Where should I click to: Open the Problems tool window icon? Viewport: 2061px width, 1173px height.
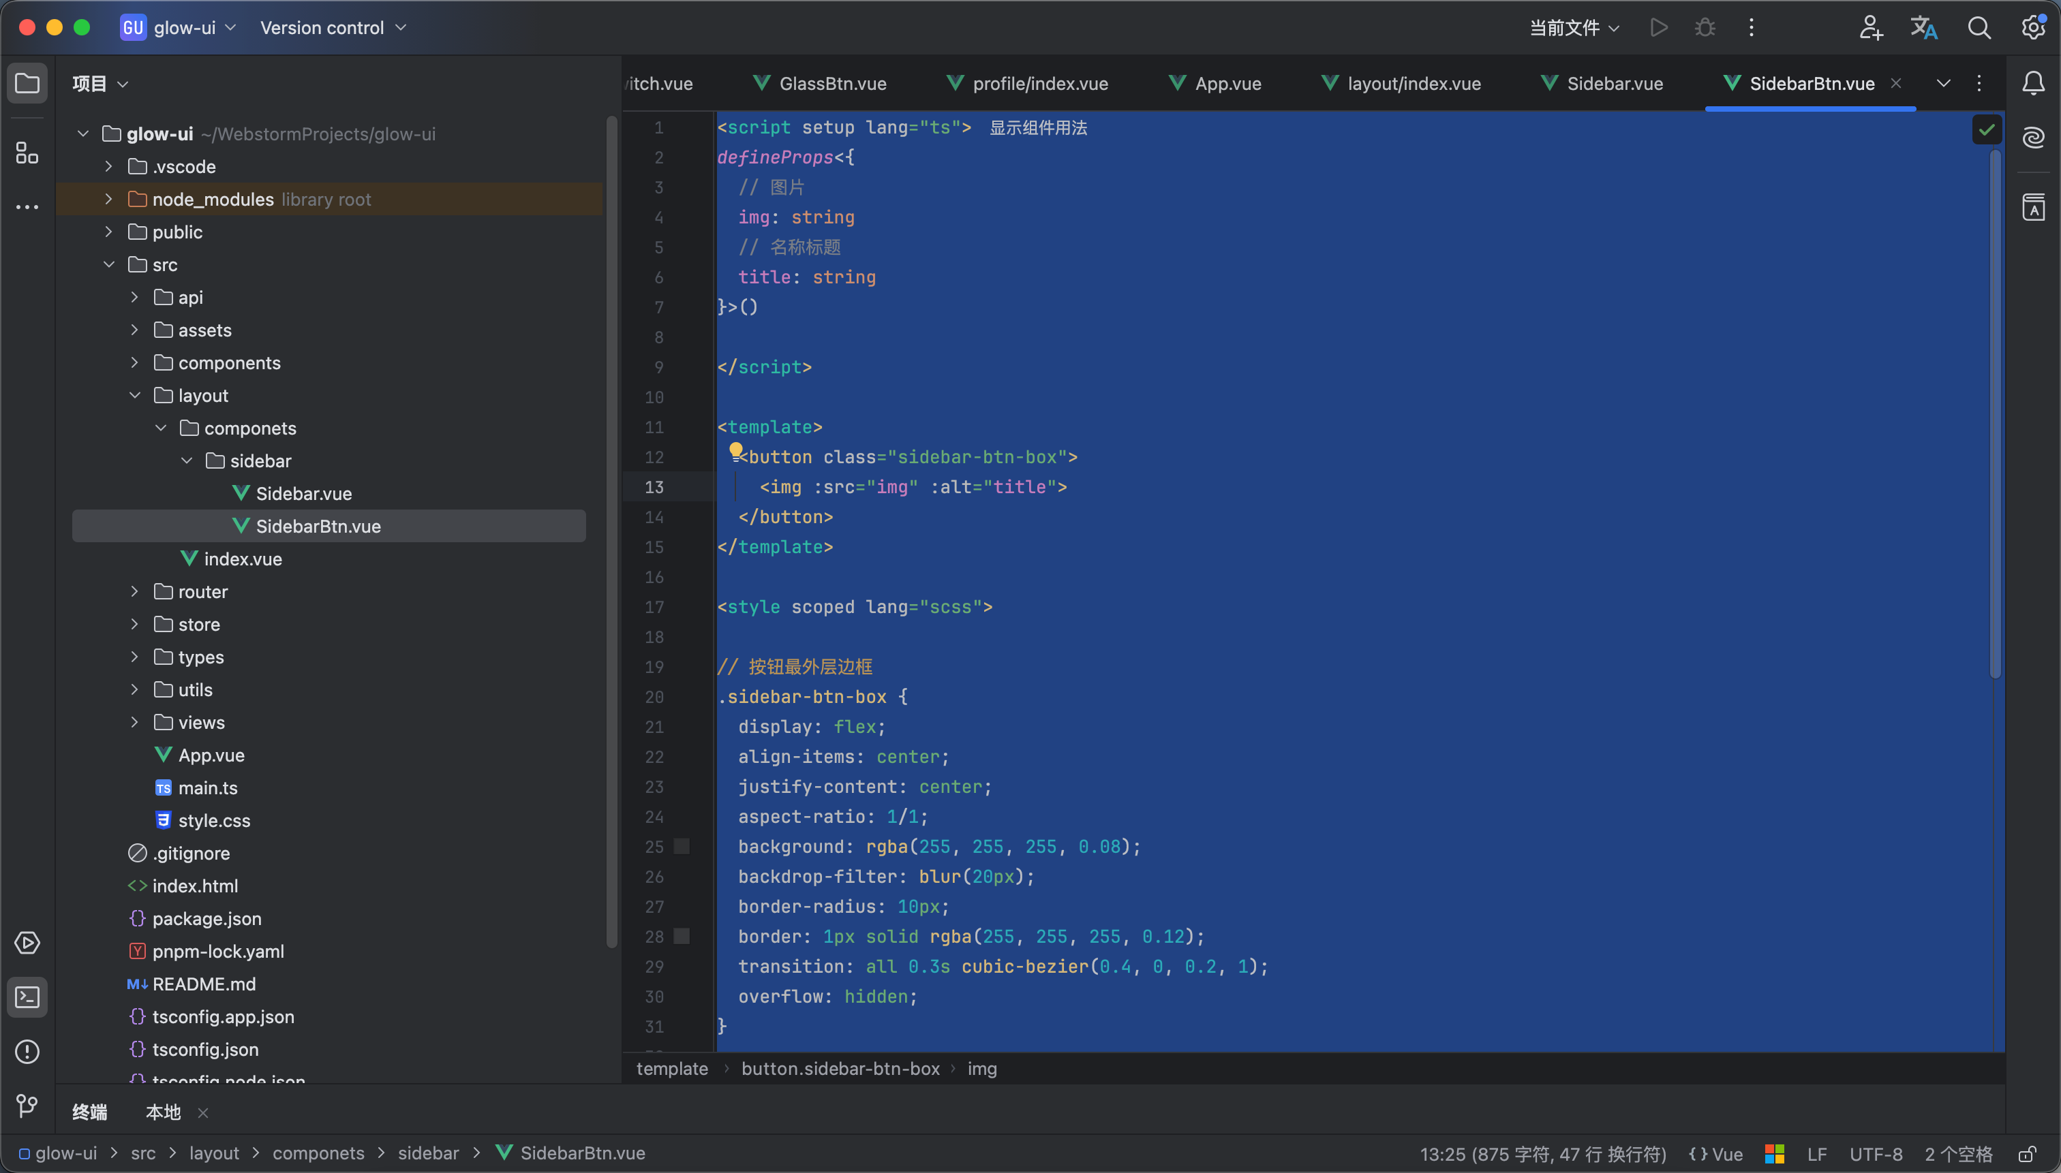click(27, 1051)
